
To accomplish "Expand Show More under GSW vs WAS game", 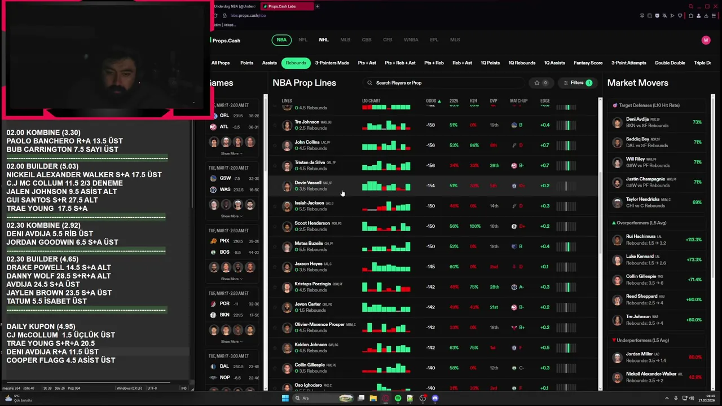I will click(x=232, y=216).
